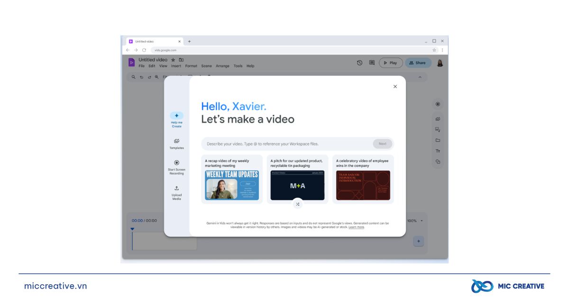Open the Tools menu
This screenshot has height=299, width=569.
[x=238, y=66]
